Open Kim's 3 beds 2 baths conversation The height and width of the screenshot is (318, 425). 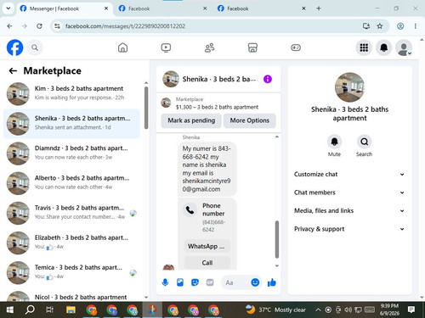click(x=71, y=93)
